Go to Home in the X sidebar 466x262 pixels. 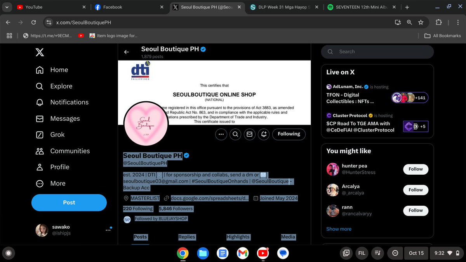[52, 70]
